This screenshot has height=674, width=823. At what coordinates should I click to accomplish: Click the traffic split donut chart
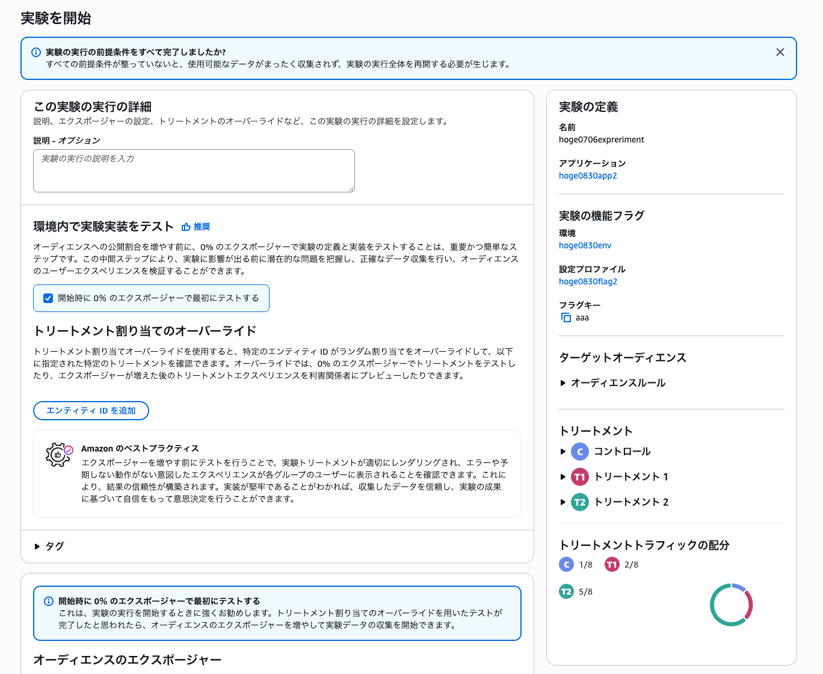coord(731,605)
